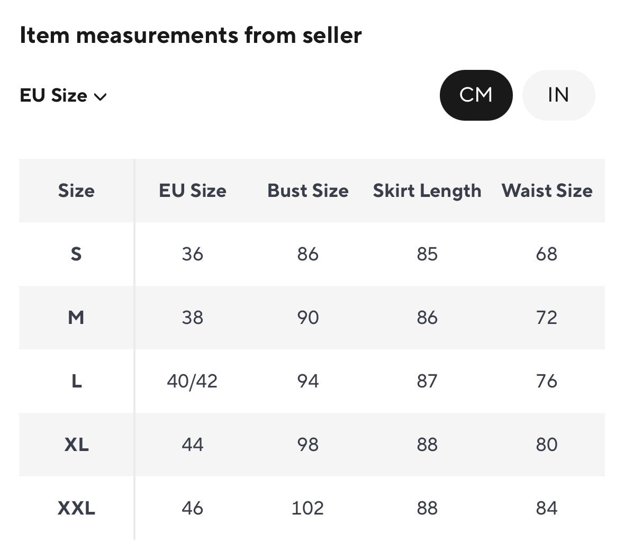Select the L size row label
624x550 pixels.
pyautogui.click(x=77, y=381)
